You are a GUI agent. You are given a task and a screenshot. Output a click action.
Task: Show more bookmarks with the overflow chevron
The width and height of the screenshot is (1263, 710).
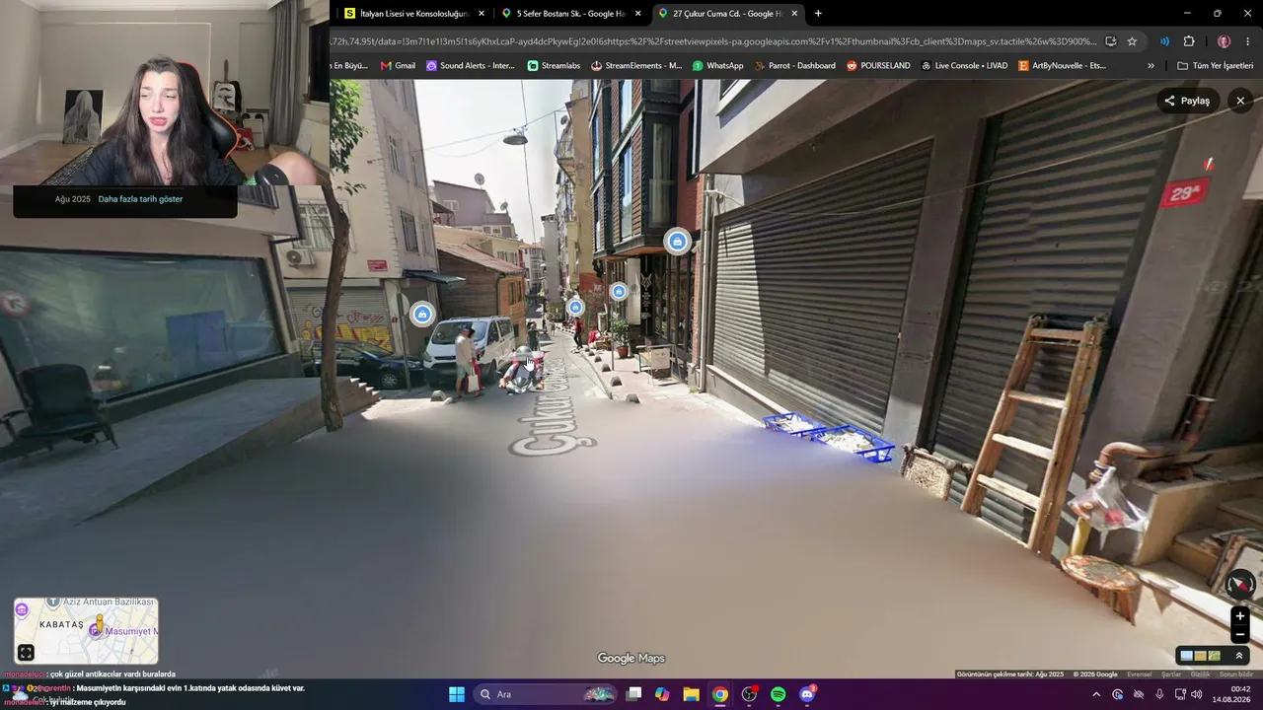[1151, 66]
